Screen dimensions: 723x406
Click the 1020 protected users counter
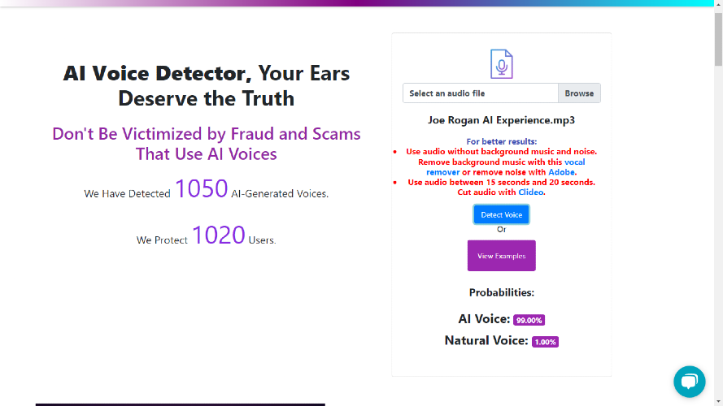(218, 235)
